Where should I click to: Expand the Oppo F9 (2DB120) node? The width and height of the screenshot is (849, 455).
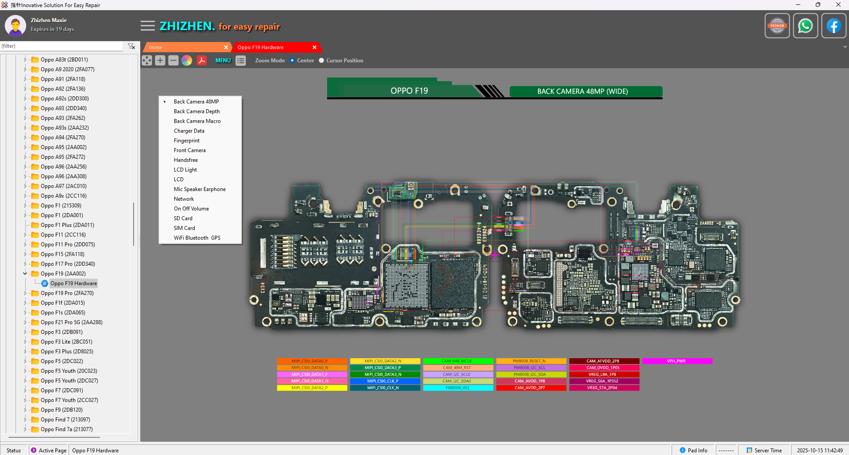pos(25,410)
